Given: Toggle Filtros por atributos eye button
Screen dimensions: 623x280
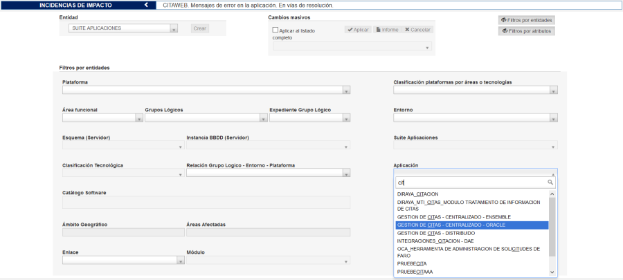Looking at the screenshot, I should [x=527, y=31].
